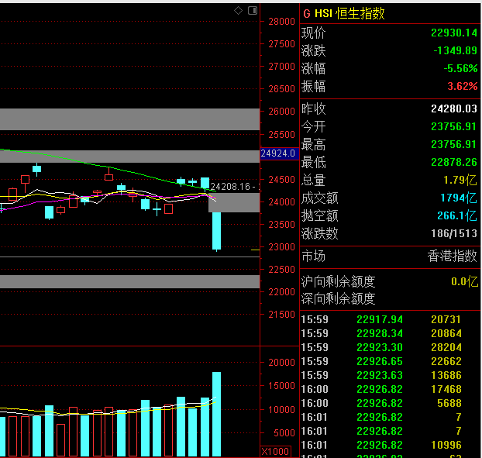Select the 抛空额 value 266.1亿
This screenshot has height=458, width=482.
(457, 215)
